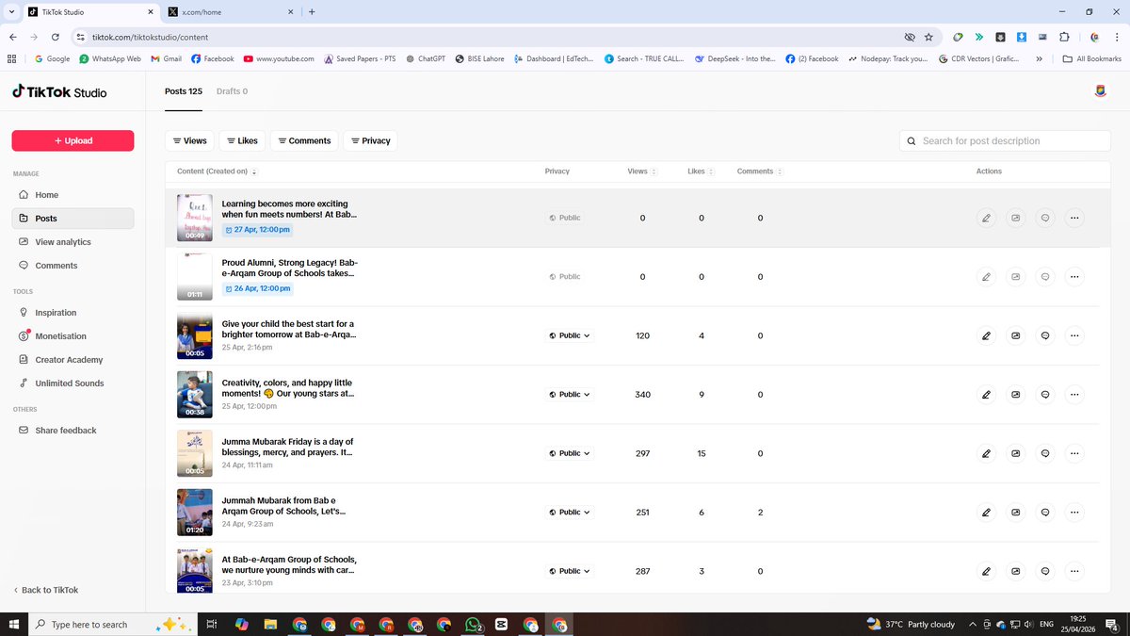Open Monetisation in the sidebar
Viewport: 1130px width, 636px height.
click(73, 336)
